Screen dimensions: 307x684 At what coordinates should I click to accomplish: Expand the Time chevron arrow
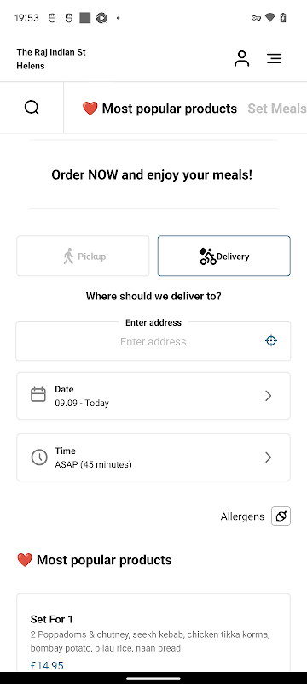coord(269,457)
